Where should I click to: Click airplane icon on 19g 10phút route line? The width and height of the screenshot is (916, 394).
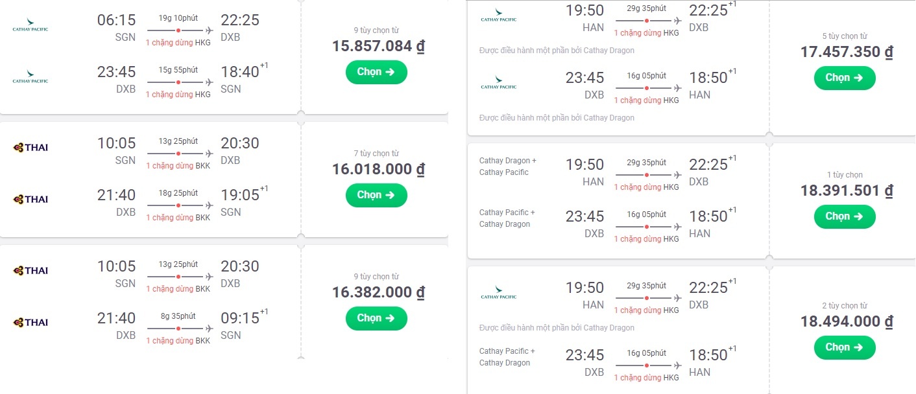tap(209, 30)
